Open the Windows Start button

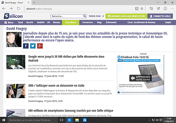point(4,120)
